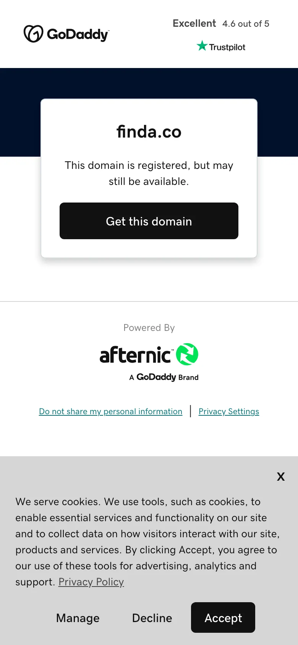Screen dimensions: 298x645
Task: Open the Trustpilot text logo
Action: (227, 47)
